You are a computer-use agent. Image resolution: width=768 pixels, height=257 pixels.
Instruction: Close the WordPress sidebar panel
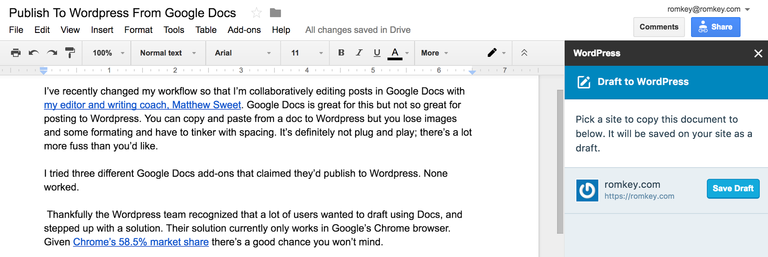(x=758, y=53)
